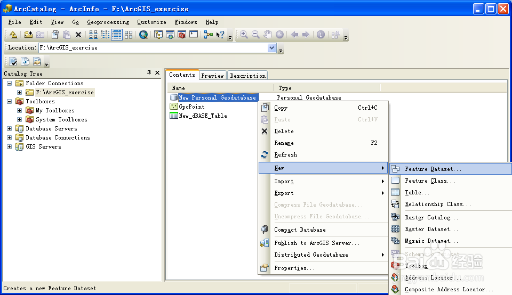Switch to the Preview tab
The height and width of the screenshot is (295, 512).
(213, 76)
